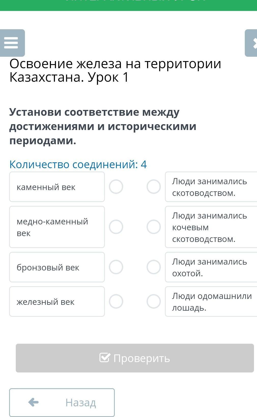Select circle beside Люди занимались скотоводством
Image resolution: width=257 pixels, height=417 pixels.
tap(154, 187)
